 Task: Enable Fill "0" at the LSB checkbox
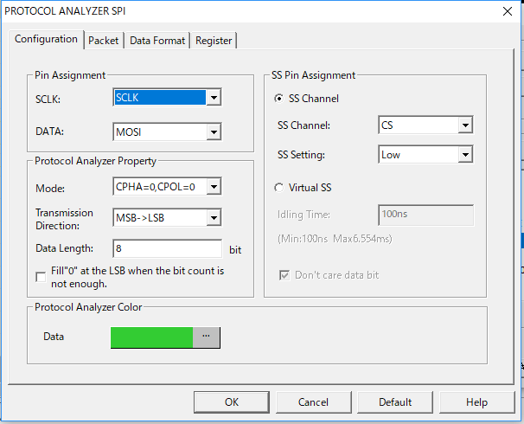pos(41,277)
